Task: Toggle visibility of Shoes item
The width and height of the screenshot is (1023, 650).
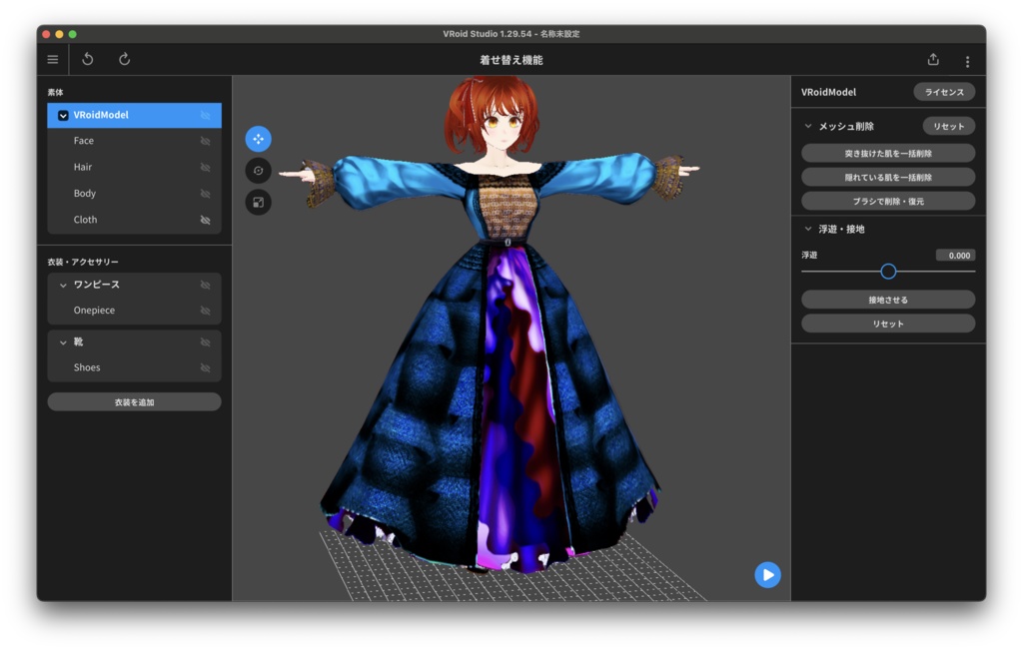Action: 205,368
